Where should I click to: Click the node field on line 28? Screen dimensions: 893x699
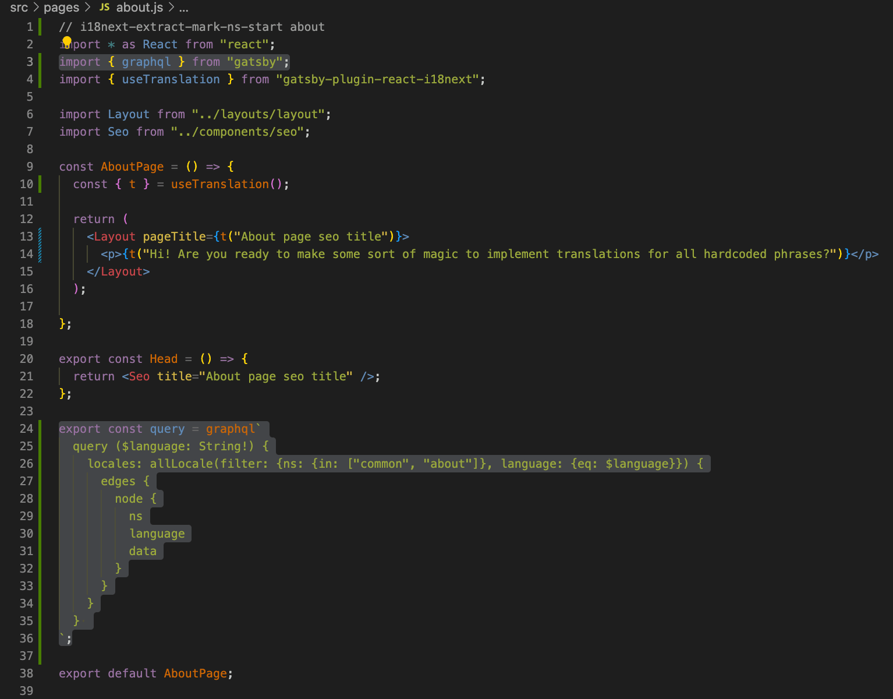tap(129, 499)
